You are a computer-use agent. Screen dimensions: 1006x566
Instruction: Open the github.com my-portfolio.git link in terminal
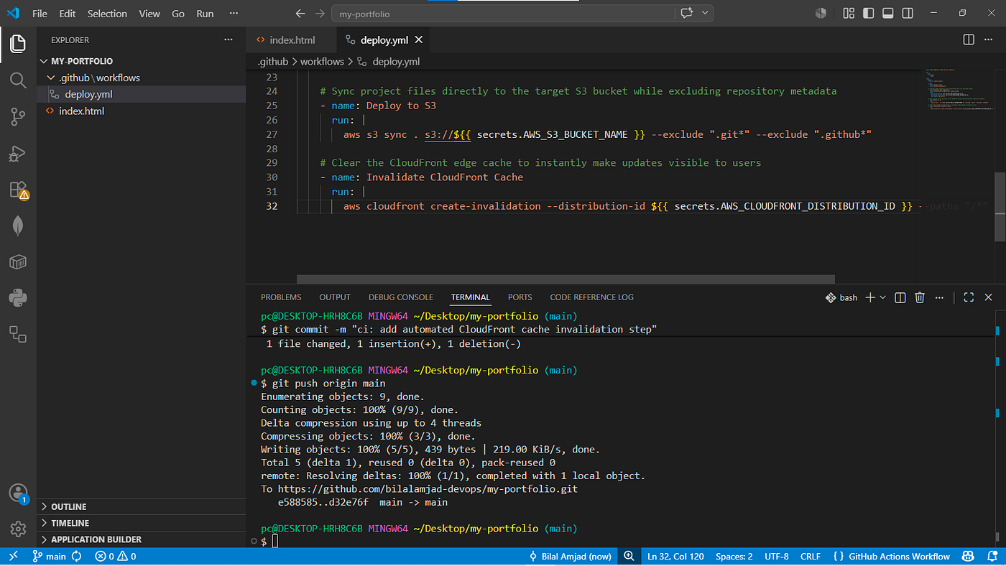(428, 489)
